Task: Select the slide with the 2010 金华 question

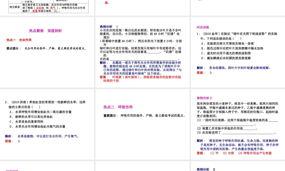Action: [x=238, y=52]
